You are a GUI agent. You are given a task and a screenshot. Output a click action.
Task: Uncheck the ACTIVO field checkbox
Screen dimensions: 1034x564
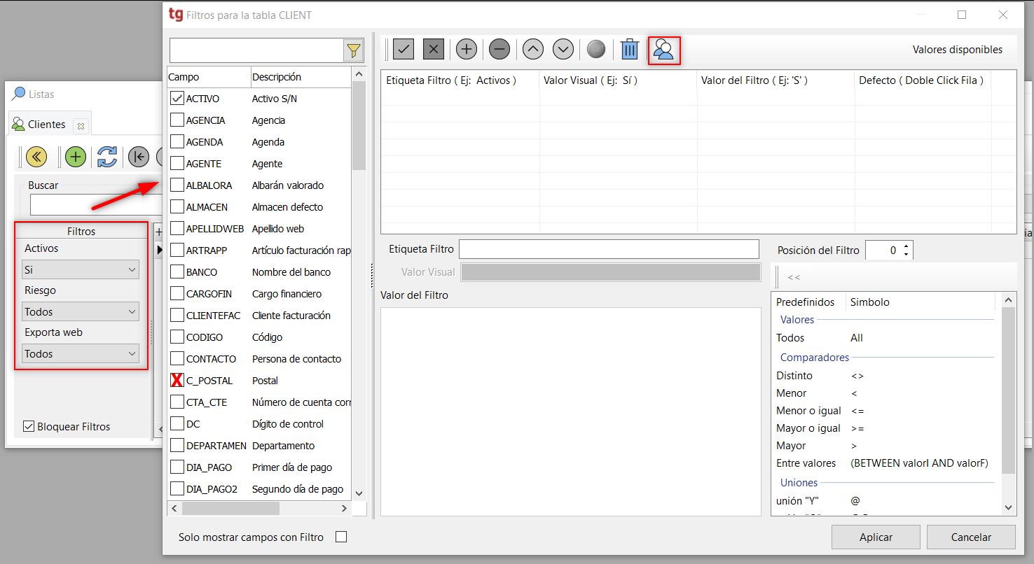point(177,99)
